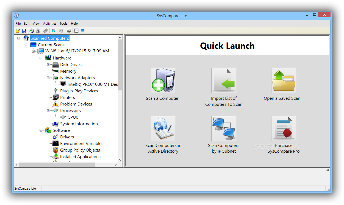Click the SysCompare title bar app icon
This screenshot has height=205, width=344.
coord(17,16)
